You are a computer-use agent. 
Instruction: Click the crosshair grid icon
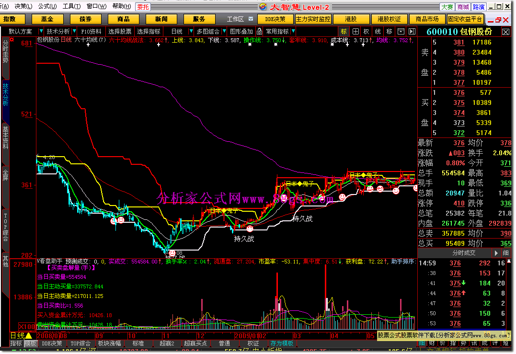click(x=355, y=32)
